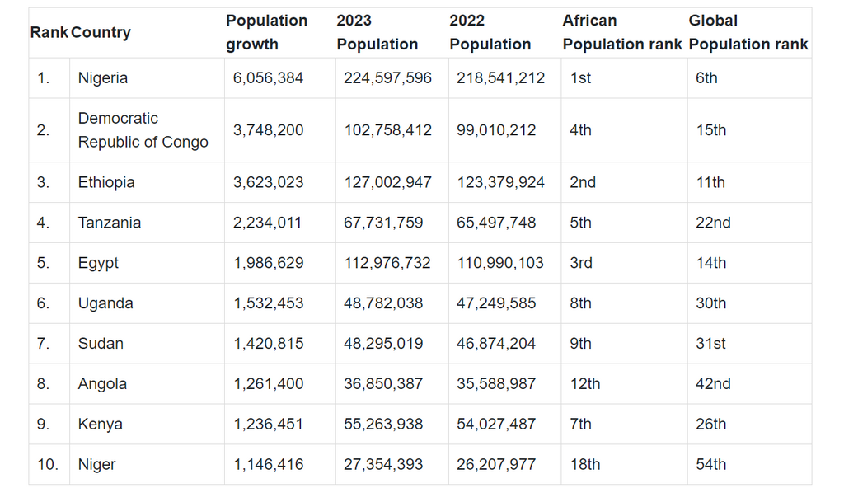Click Angola's African rank 12th cell
844x502 pixels.
(584, 384)
